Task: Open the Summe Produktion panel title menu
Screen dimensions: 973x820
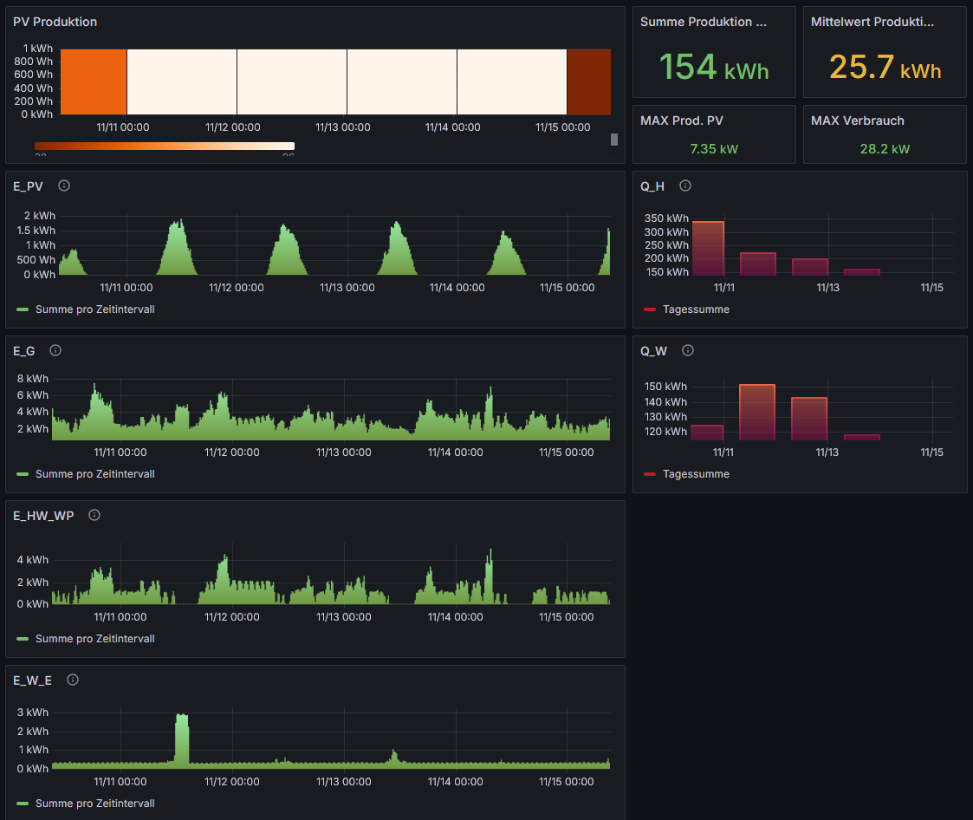Action: click(x=703, y=22)
